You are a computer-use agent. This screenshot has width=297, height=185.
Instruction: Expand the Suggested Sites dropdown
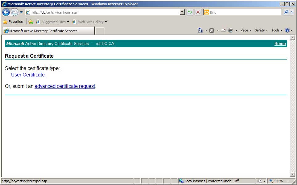click(x=68, y=22)
